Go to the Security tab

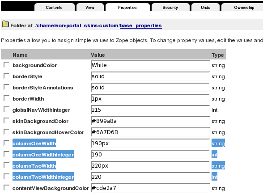point(170,8)
